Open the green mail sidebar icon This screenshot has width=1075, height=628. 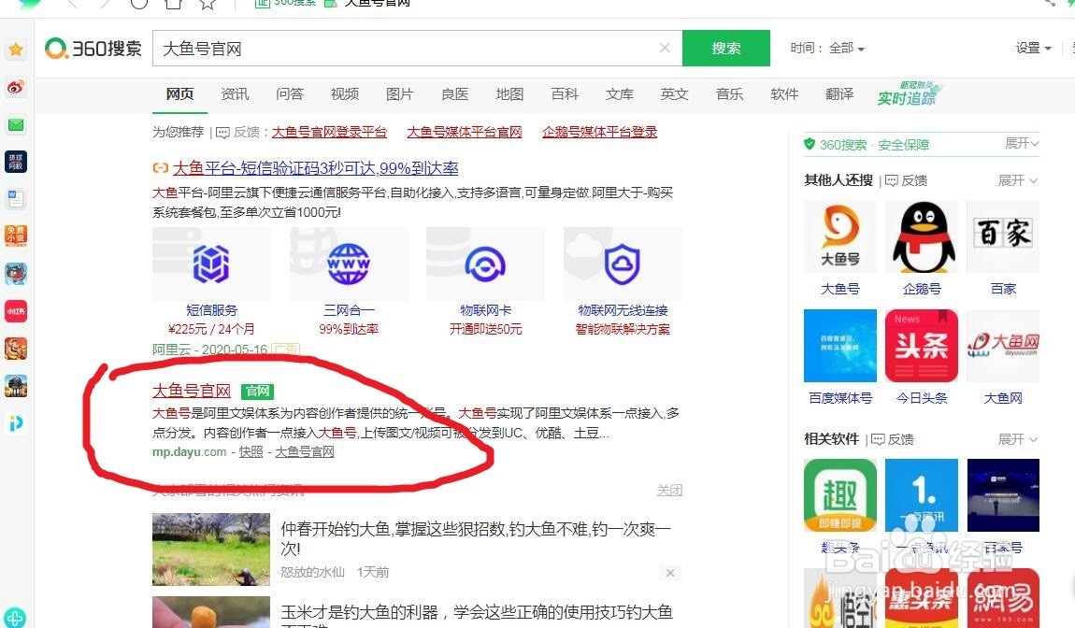pyautogui.click(x=16, y=125)
